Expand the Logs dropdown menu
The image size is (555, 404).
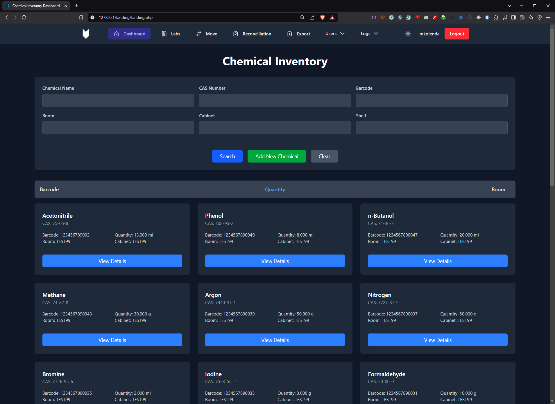(x=369, y=34)
